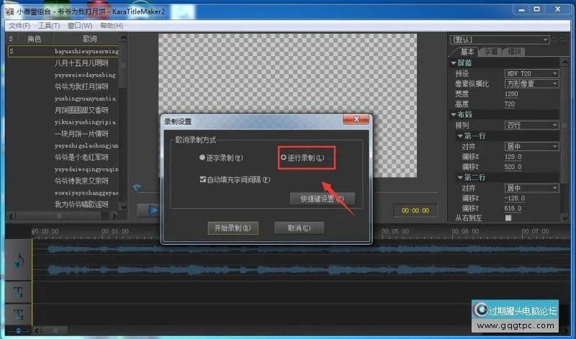Screen dimensions: 576x339
Task: Edit 第一行 偏移X 128.0 value
Action: tap(513, 157)
